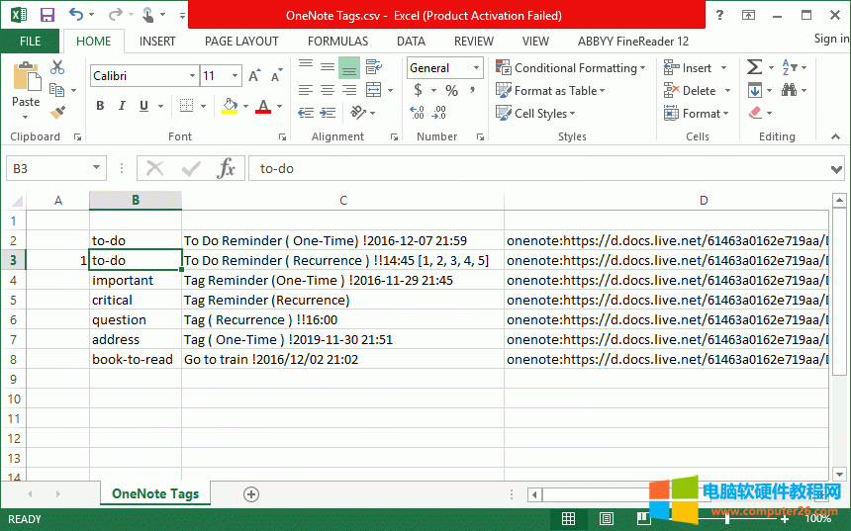This screenshot has height=531, width=851.
Task: Toggle Bold formatting
Action: pos(100,106)
